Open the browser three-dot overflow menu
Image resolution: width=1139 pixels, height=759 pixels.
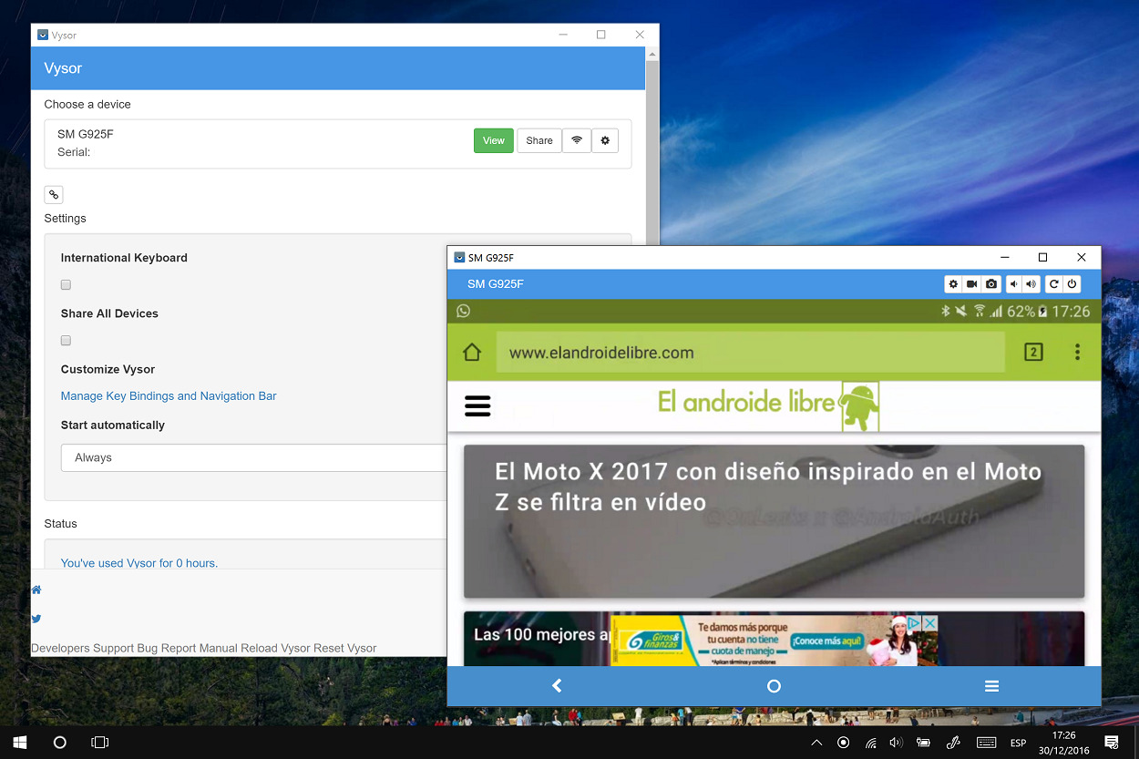click(1077, 353)
